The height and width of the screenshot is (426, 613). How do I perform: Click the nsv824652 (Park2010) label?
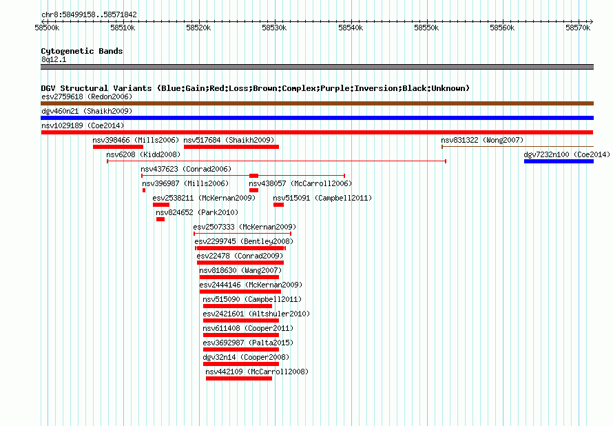[x=197, y=212]
